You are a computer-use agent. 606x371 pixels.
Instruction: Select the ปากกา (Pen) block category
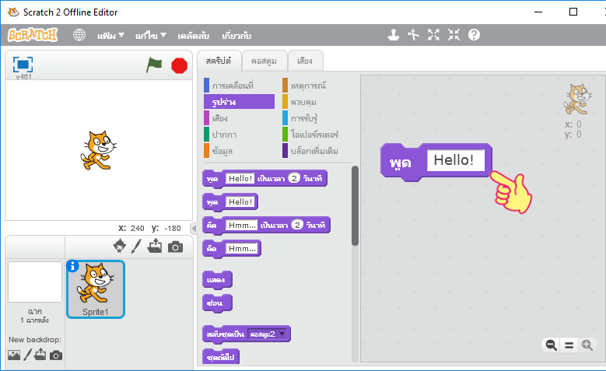click(x=239, y=135)
